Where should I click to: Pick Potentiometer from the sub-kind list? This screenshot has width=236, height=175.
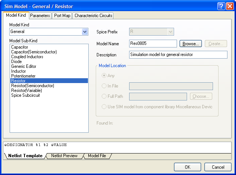pos(23,76)
